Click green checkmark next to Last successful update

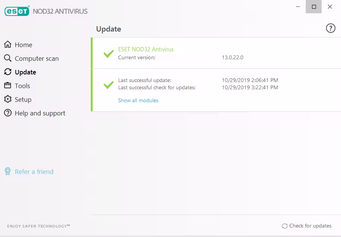[x=109, y=84]
